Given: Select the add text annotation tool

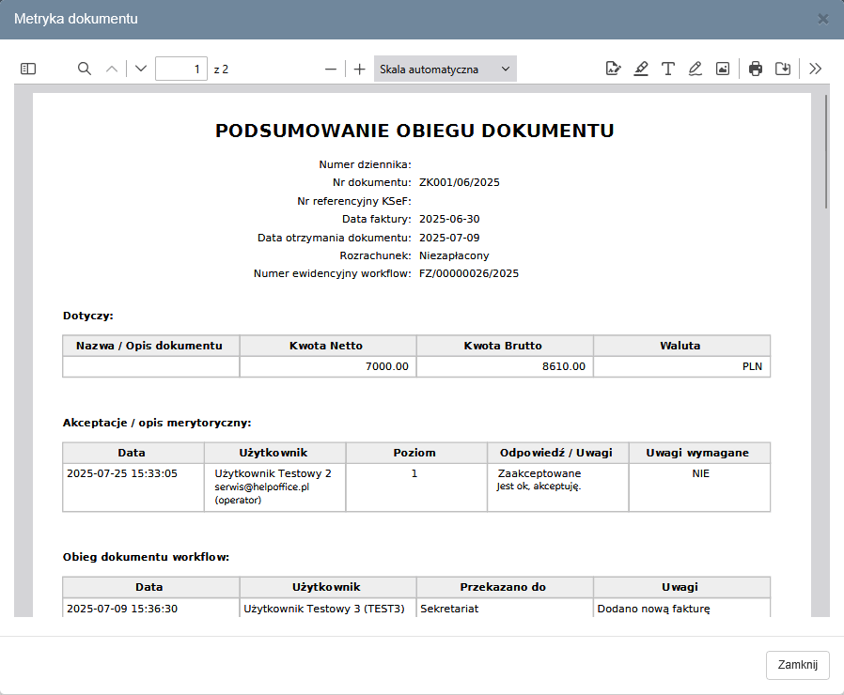Looking at the screenshot, I should coord(668,69).
